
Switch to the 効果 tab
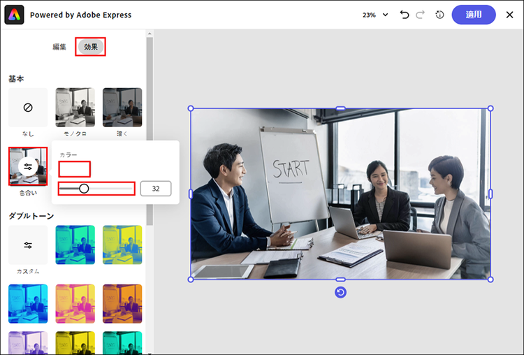(x=91, y=47)
